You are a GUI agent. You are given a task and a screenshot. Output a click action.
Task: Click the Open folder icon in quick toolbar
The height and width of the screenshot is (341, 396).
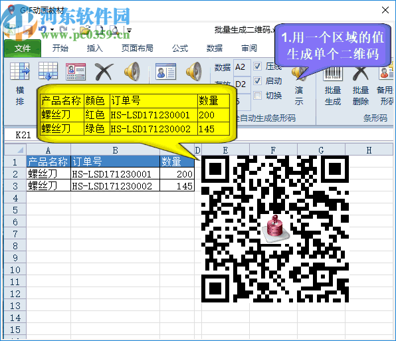[x=85, y=30]
